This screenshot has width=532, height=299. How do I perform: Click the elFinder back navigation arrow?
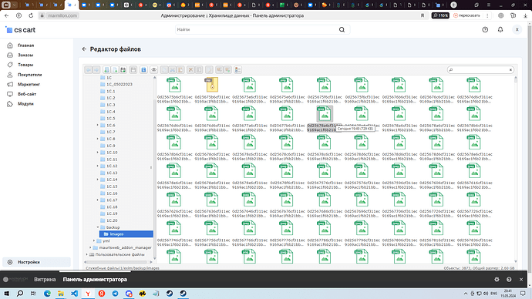click(x=88, y=70)
